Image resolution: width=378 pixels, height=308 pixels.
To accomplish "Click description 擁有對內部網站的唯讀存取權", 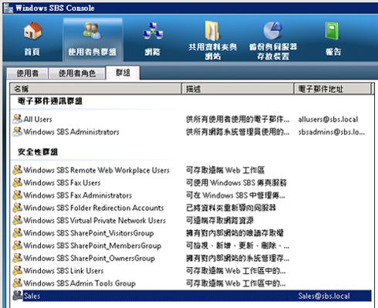I will (235, 233).
